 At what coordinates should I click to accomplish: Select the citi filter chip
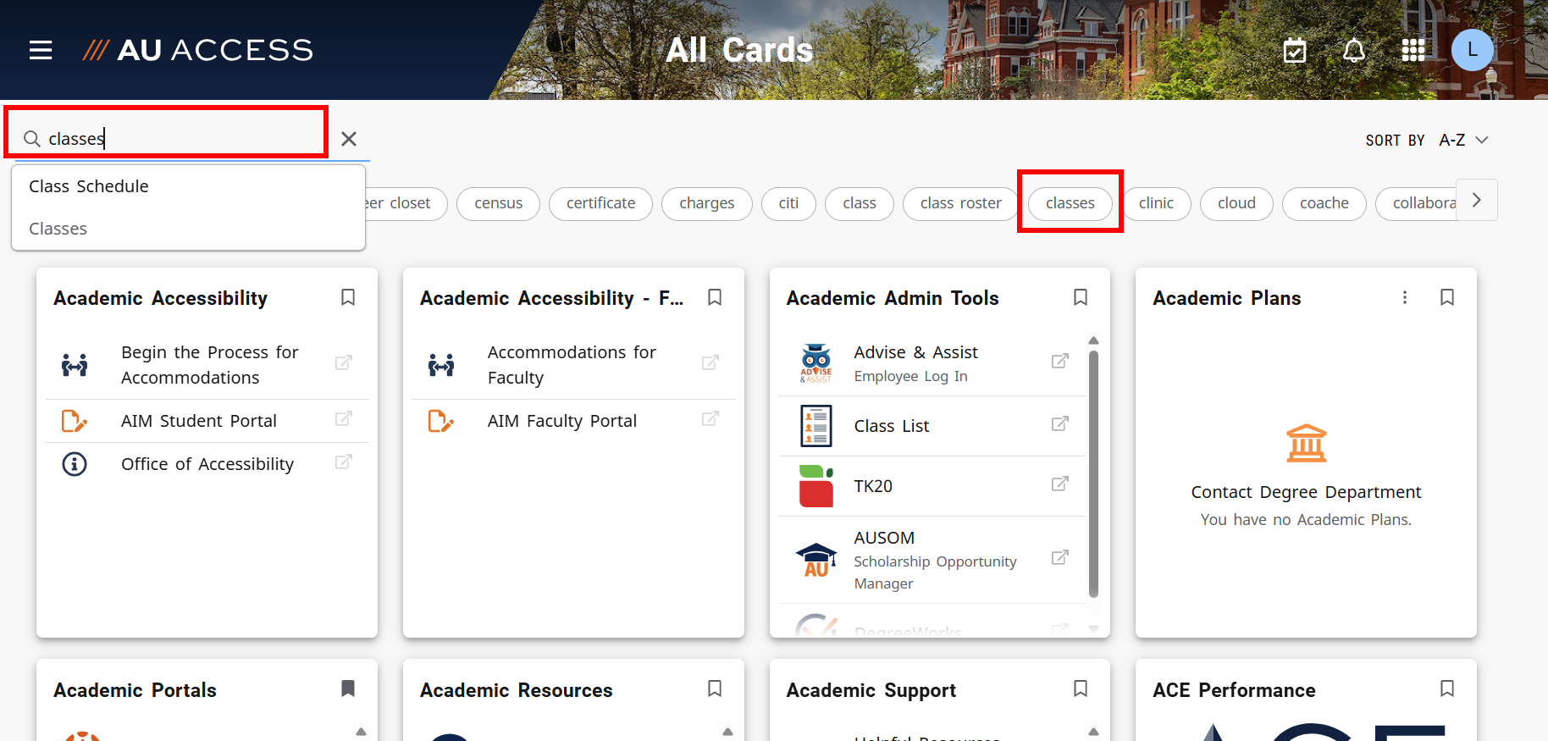788,203
